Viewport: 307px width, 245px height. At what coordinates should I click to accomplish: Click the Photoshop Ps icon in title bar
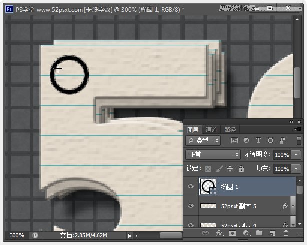click(9, 9)
